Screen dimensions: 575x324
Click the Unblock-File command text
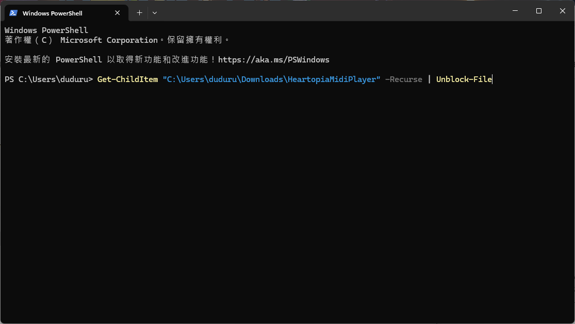[464, 79]
